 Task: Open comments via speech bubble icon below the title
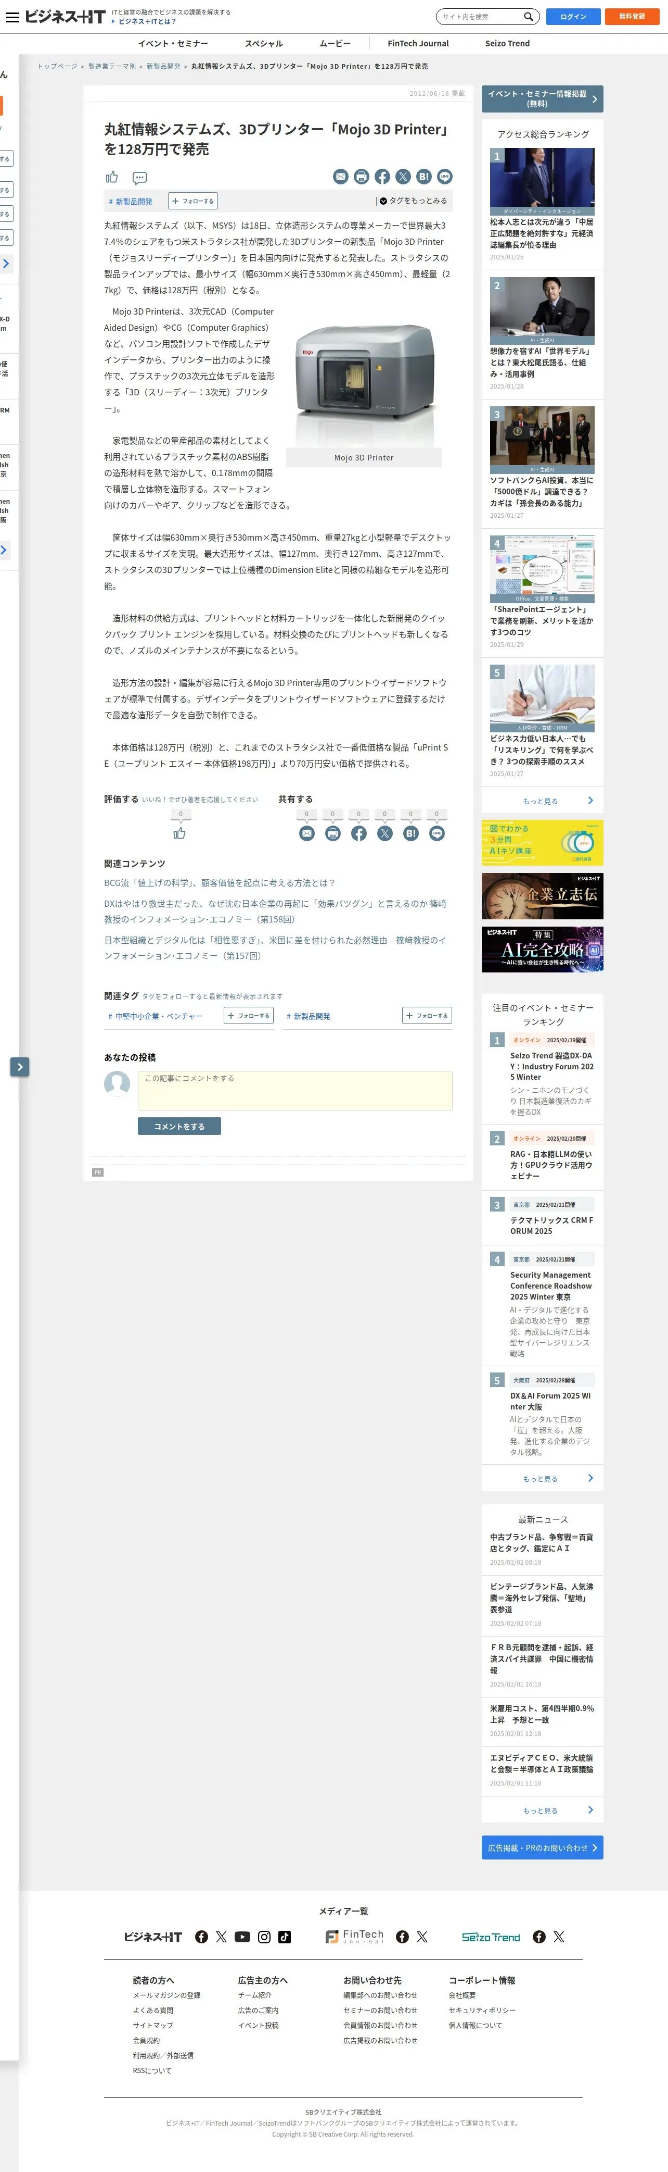click(x=140, y=177)
